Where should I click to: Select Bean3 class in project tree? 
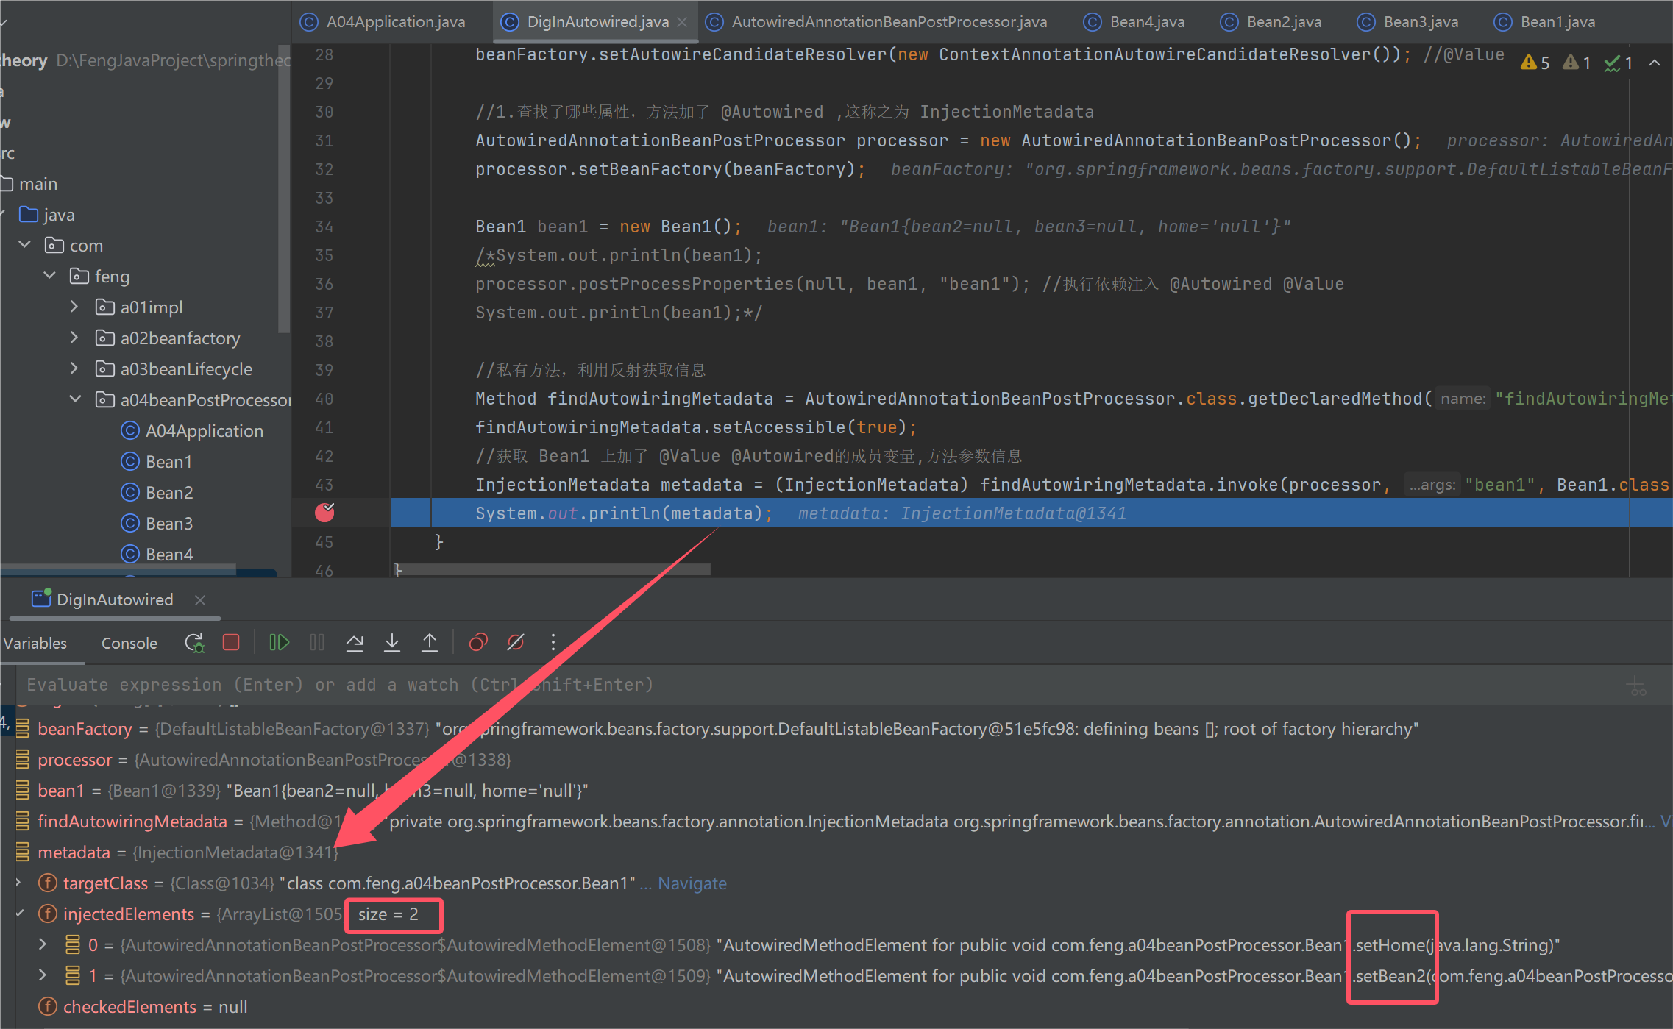pos(157,524)
